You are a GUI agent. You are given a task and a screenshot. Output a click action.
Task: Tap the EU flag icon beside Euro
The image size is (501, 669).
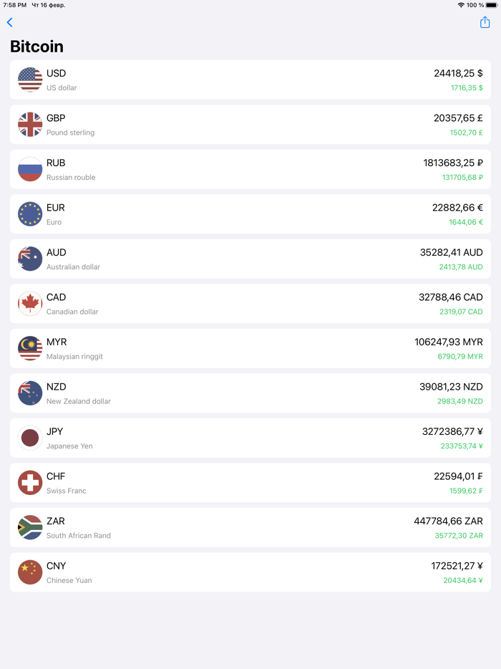[29, 213]
